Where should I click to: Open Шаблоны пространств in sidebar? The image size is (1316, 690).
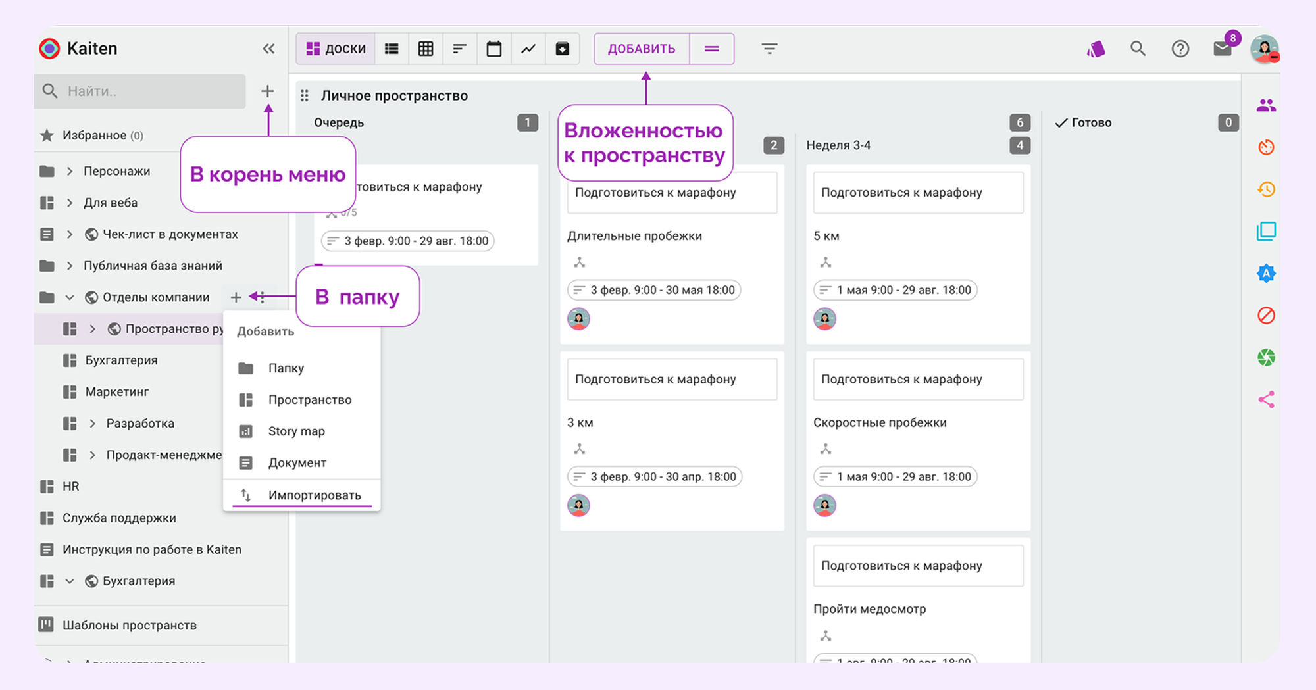coord(129,626)
